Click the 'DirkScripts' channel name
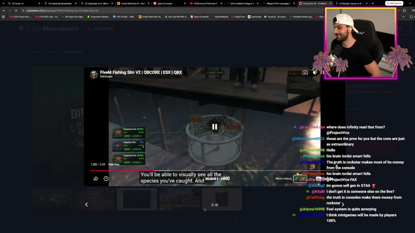The height and width of the screenshot is (233, 415). (106, 77)
